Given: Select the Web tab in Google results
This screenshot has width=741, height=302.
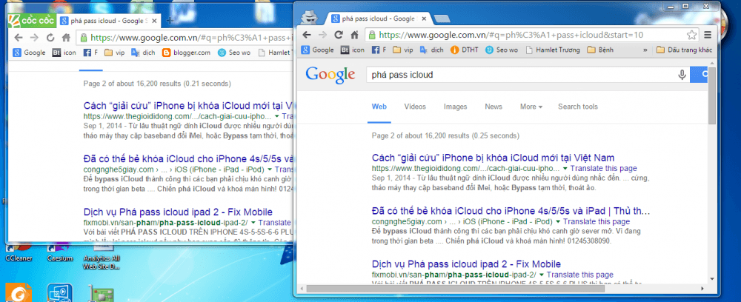Looking at the screenshot, I should pos(379,107).
